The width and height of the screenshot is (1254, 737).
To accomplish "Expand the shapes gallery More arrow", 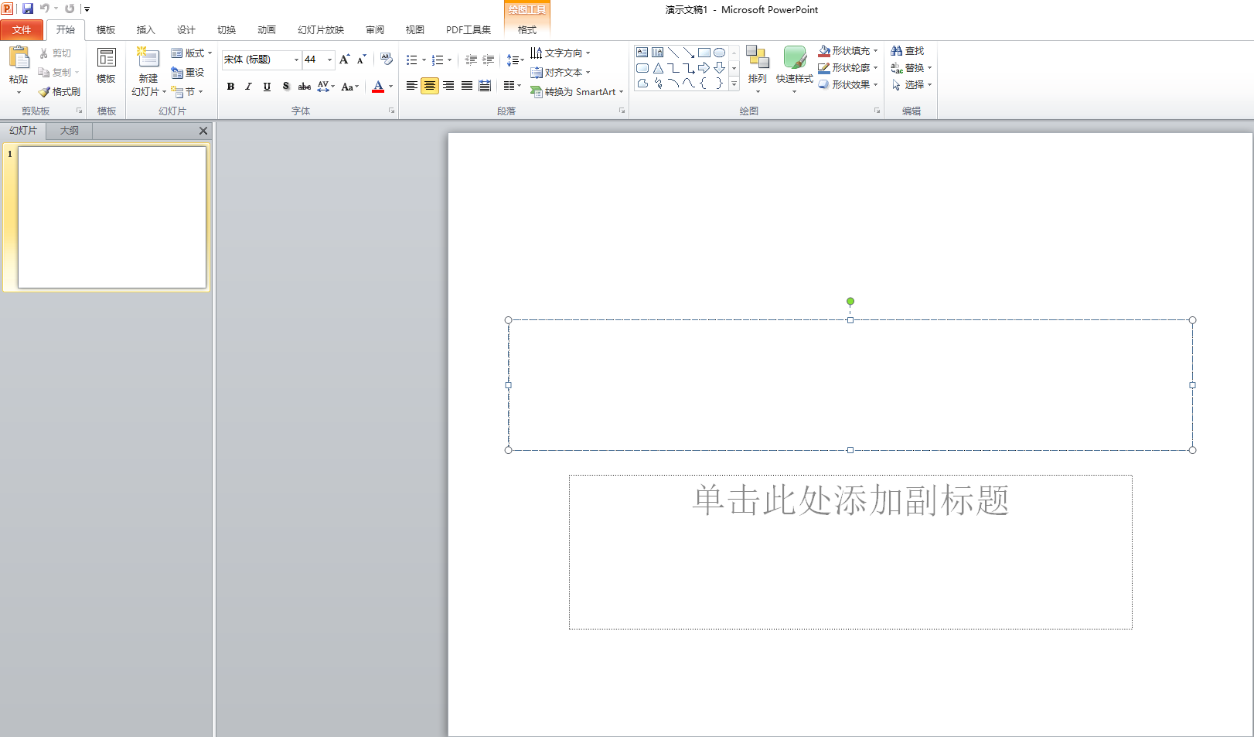I will pyautogui.click(x=734, y=84).
